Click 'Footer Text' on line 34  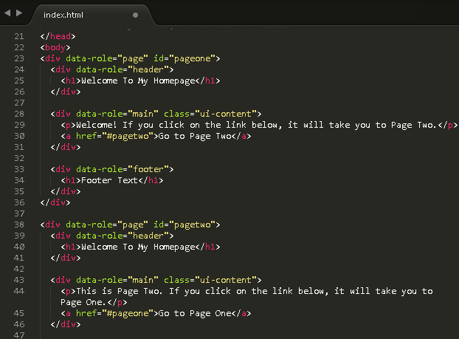pyautogui.click(x=109, y=180)
